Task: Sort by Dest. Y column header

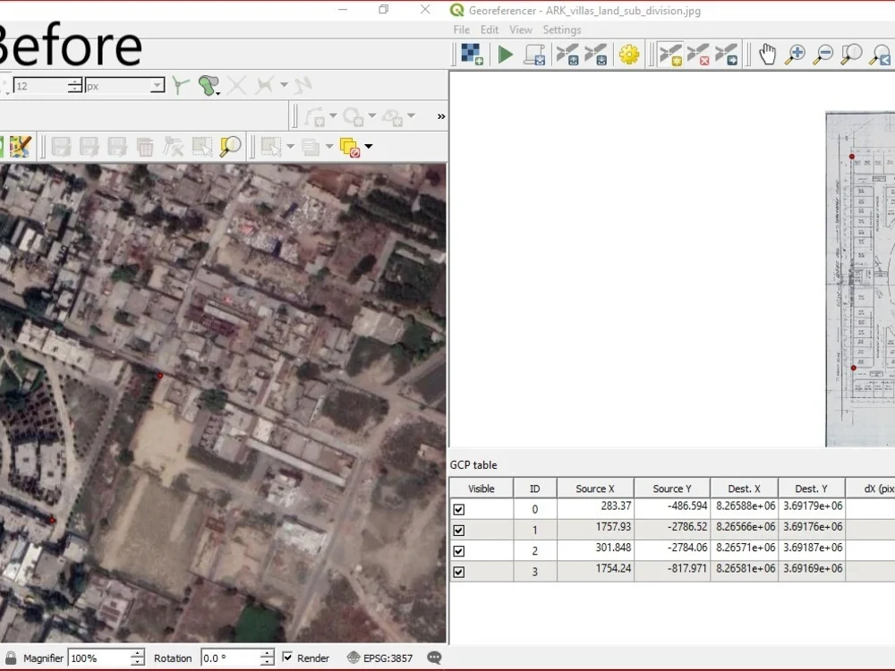Action: (x=811, y=488)
